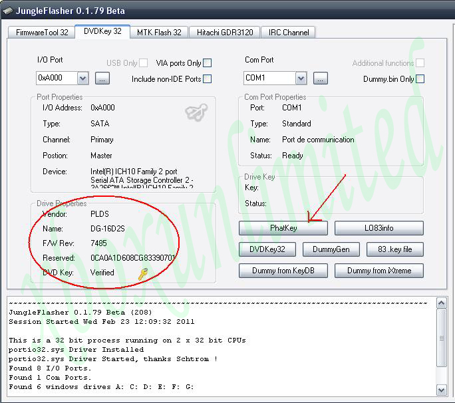This screenshot has width=455, height=403.
Task: Switch to FirmwareTool 32 tab
Action: pos(42,32)
